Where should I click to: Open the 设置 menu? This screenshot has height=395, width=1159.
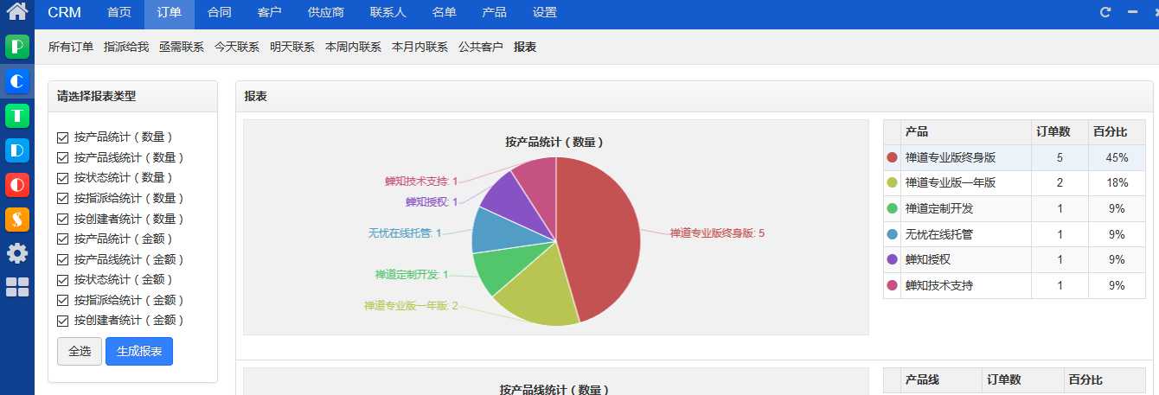[545, 13]
